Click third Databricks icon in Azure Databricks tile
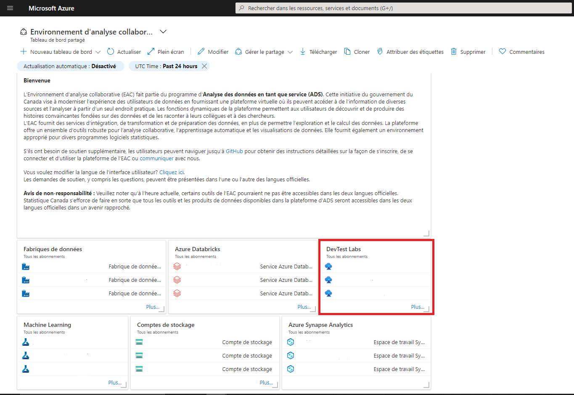574x395 pixels. [177, 293]
